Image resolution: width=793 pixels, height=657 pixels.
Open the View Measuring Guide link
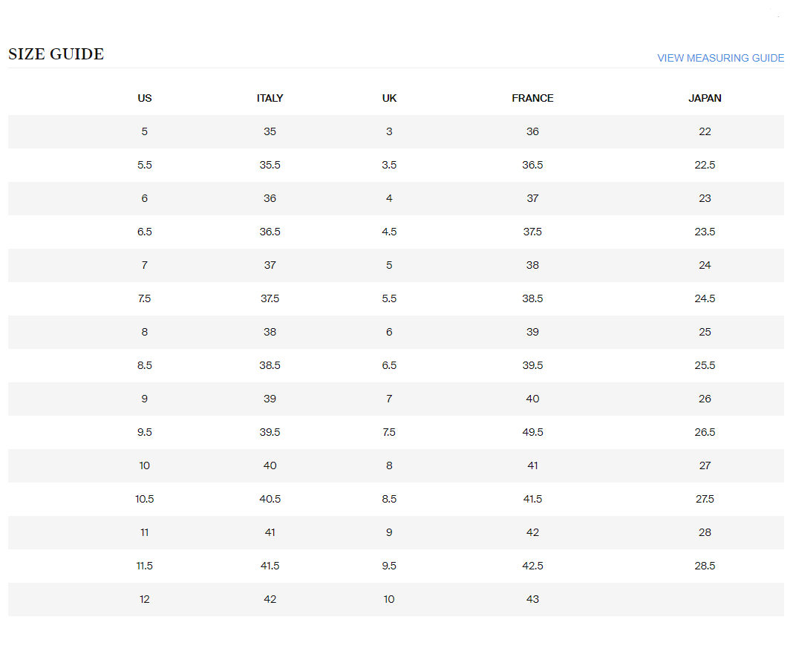720,58
